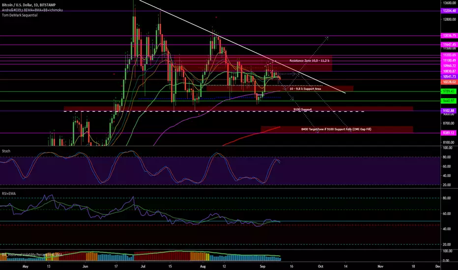Click the 10830.87 price level label
The width and height of the screenshot is (458, 270).
click(x=449, y=71)
